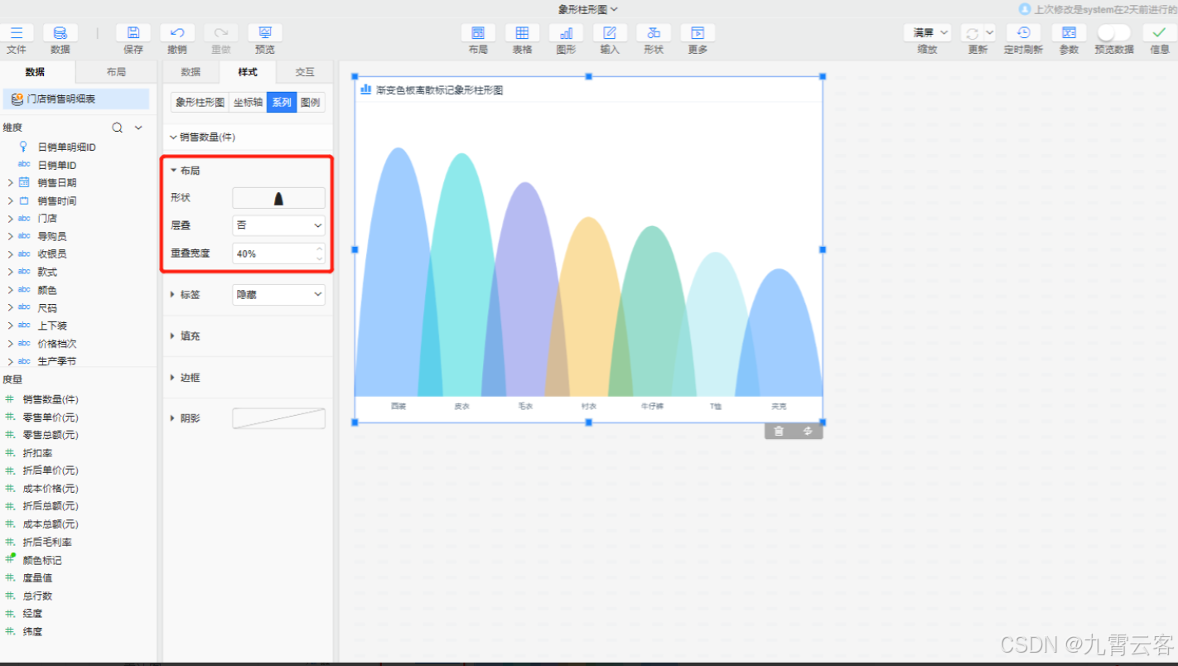Delete chart with trash icon below it
Viewport: 1178px width, 666px height.
779,431
